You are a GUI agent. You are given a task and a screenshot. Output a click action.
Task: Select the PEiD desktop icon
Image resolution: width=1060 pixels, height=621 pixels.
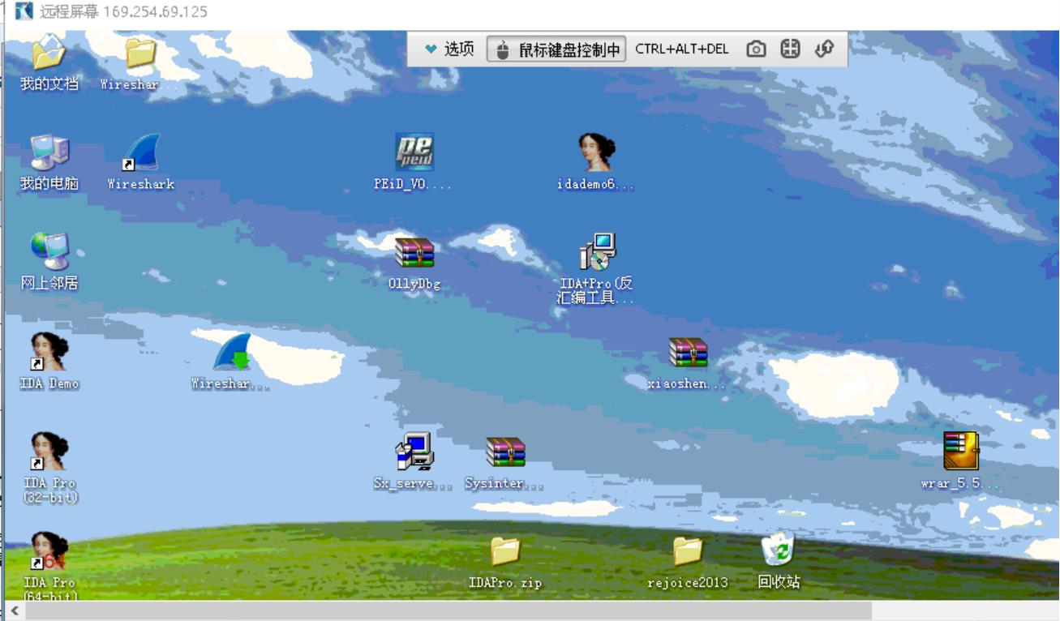[414, 153]
